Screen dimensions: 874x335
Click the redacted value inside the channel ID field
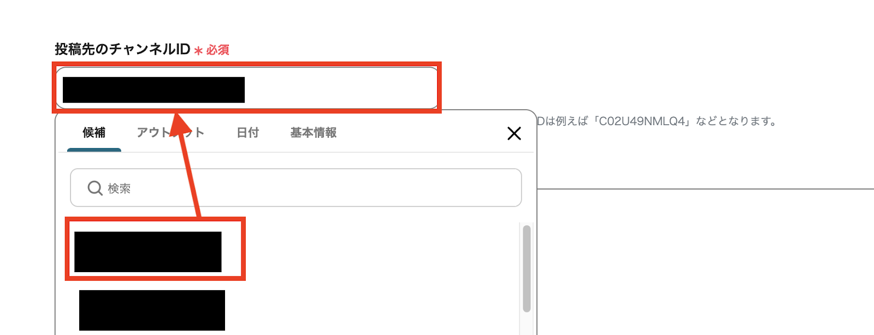[153, 90]
